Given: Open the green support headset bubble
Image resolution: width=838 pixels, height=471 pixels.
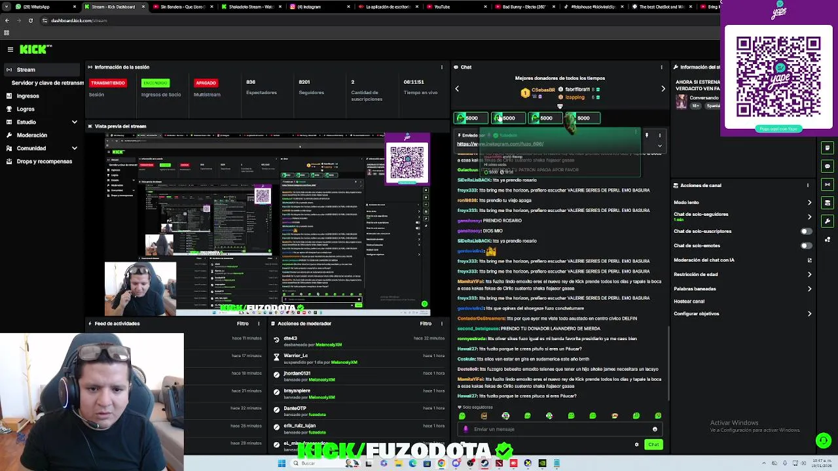Looking at the screenshot, I should (x=824, y=440).
